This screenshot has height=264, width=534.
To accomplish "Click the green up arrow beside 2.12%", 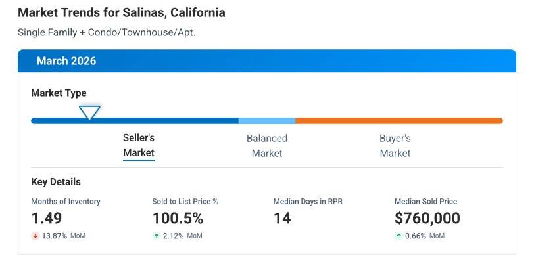I will pos(156,236).
